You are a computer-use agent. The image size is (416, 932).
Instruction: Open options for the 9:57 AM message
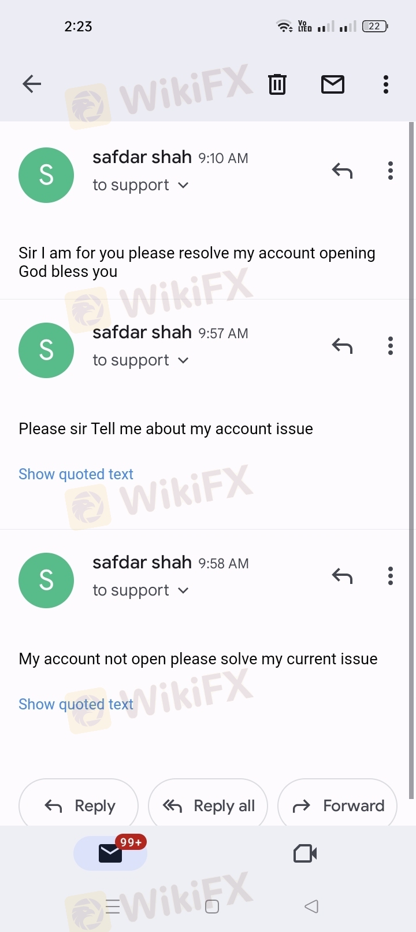391,346
